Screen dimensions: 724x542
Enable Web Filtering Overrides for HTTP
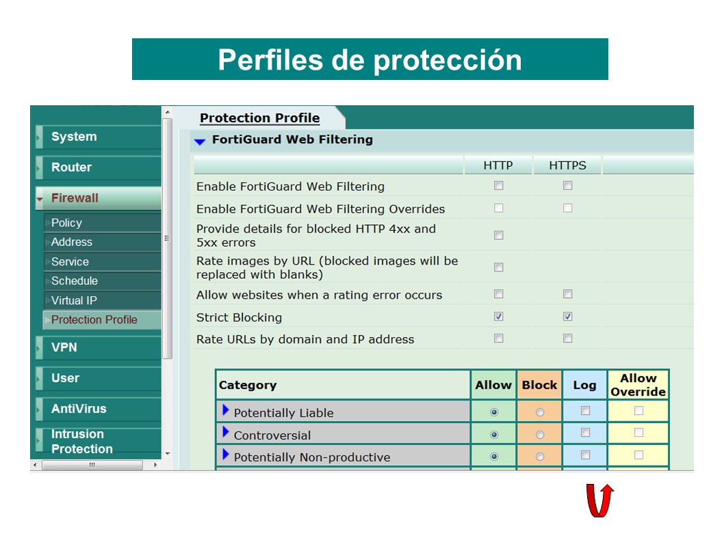pyautogui.click(x=498, y=208)
